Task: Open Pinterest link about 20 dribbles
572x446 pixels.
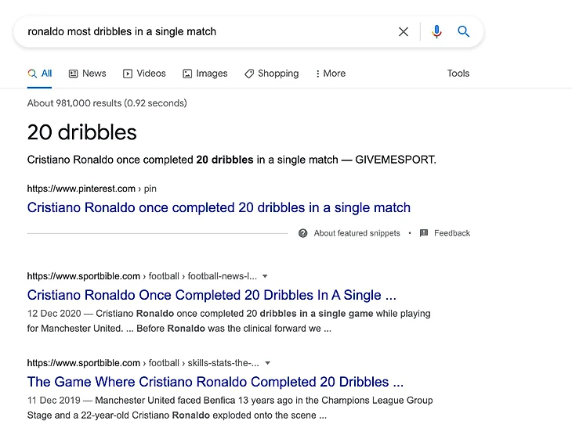Action: pyautogui.click(x=219, y=208)
